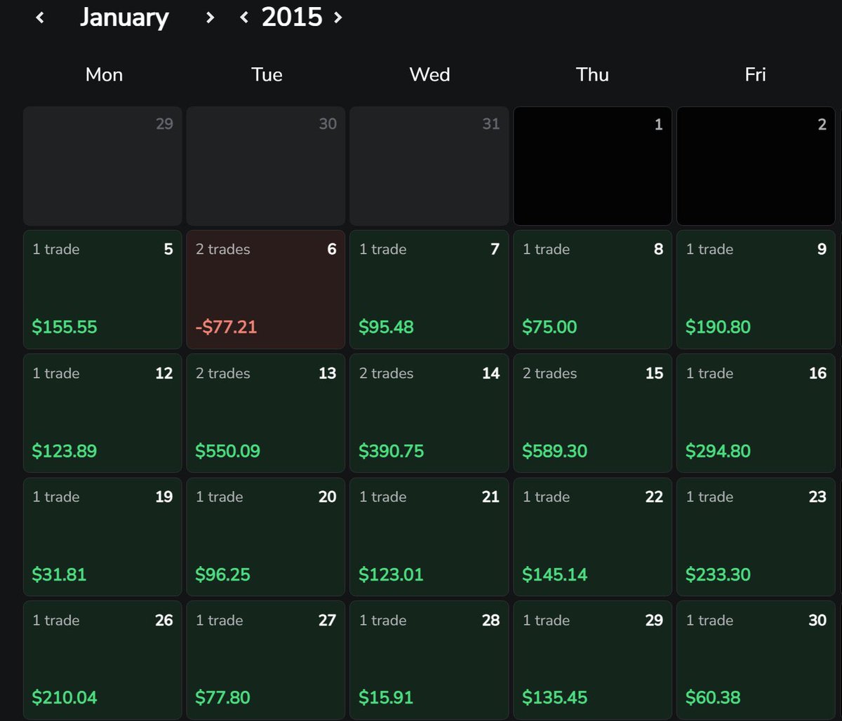This screenshot has width=842, height=721.
Task: Click the 2015 year label
Action: [x=292, y=17]
